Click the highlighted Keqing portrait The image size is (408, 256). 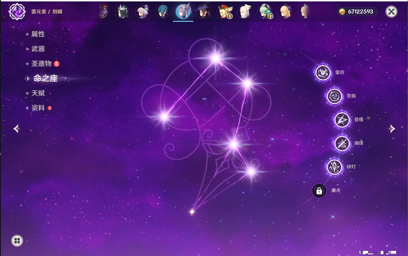tap(183, 12)
